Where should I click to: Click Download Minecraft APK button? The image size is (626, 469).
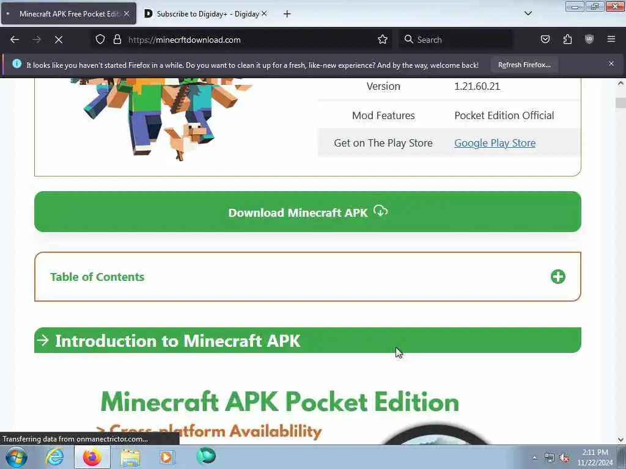307,212
